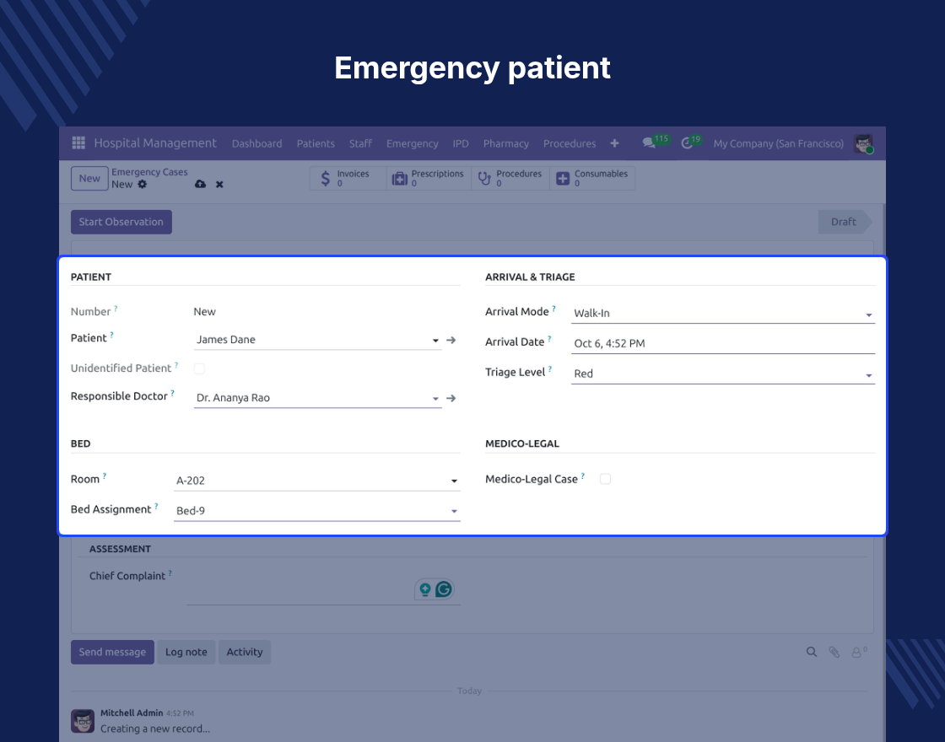Click the New button
The width and height of the screenshot is (945, 742).
coord(89,178)
